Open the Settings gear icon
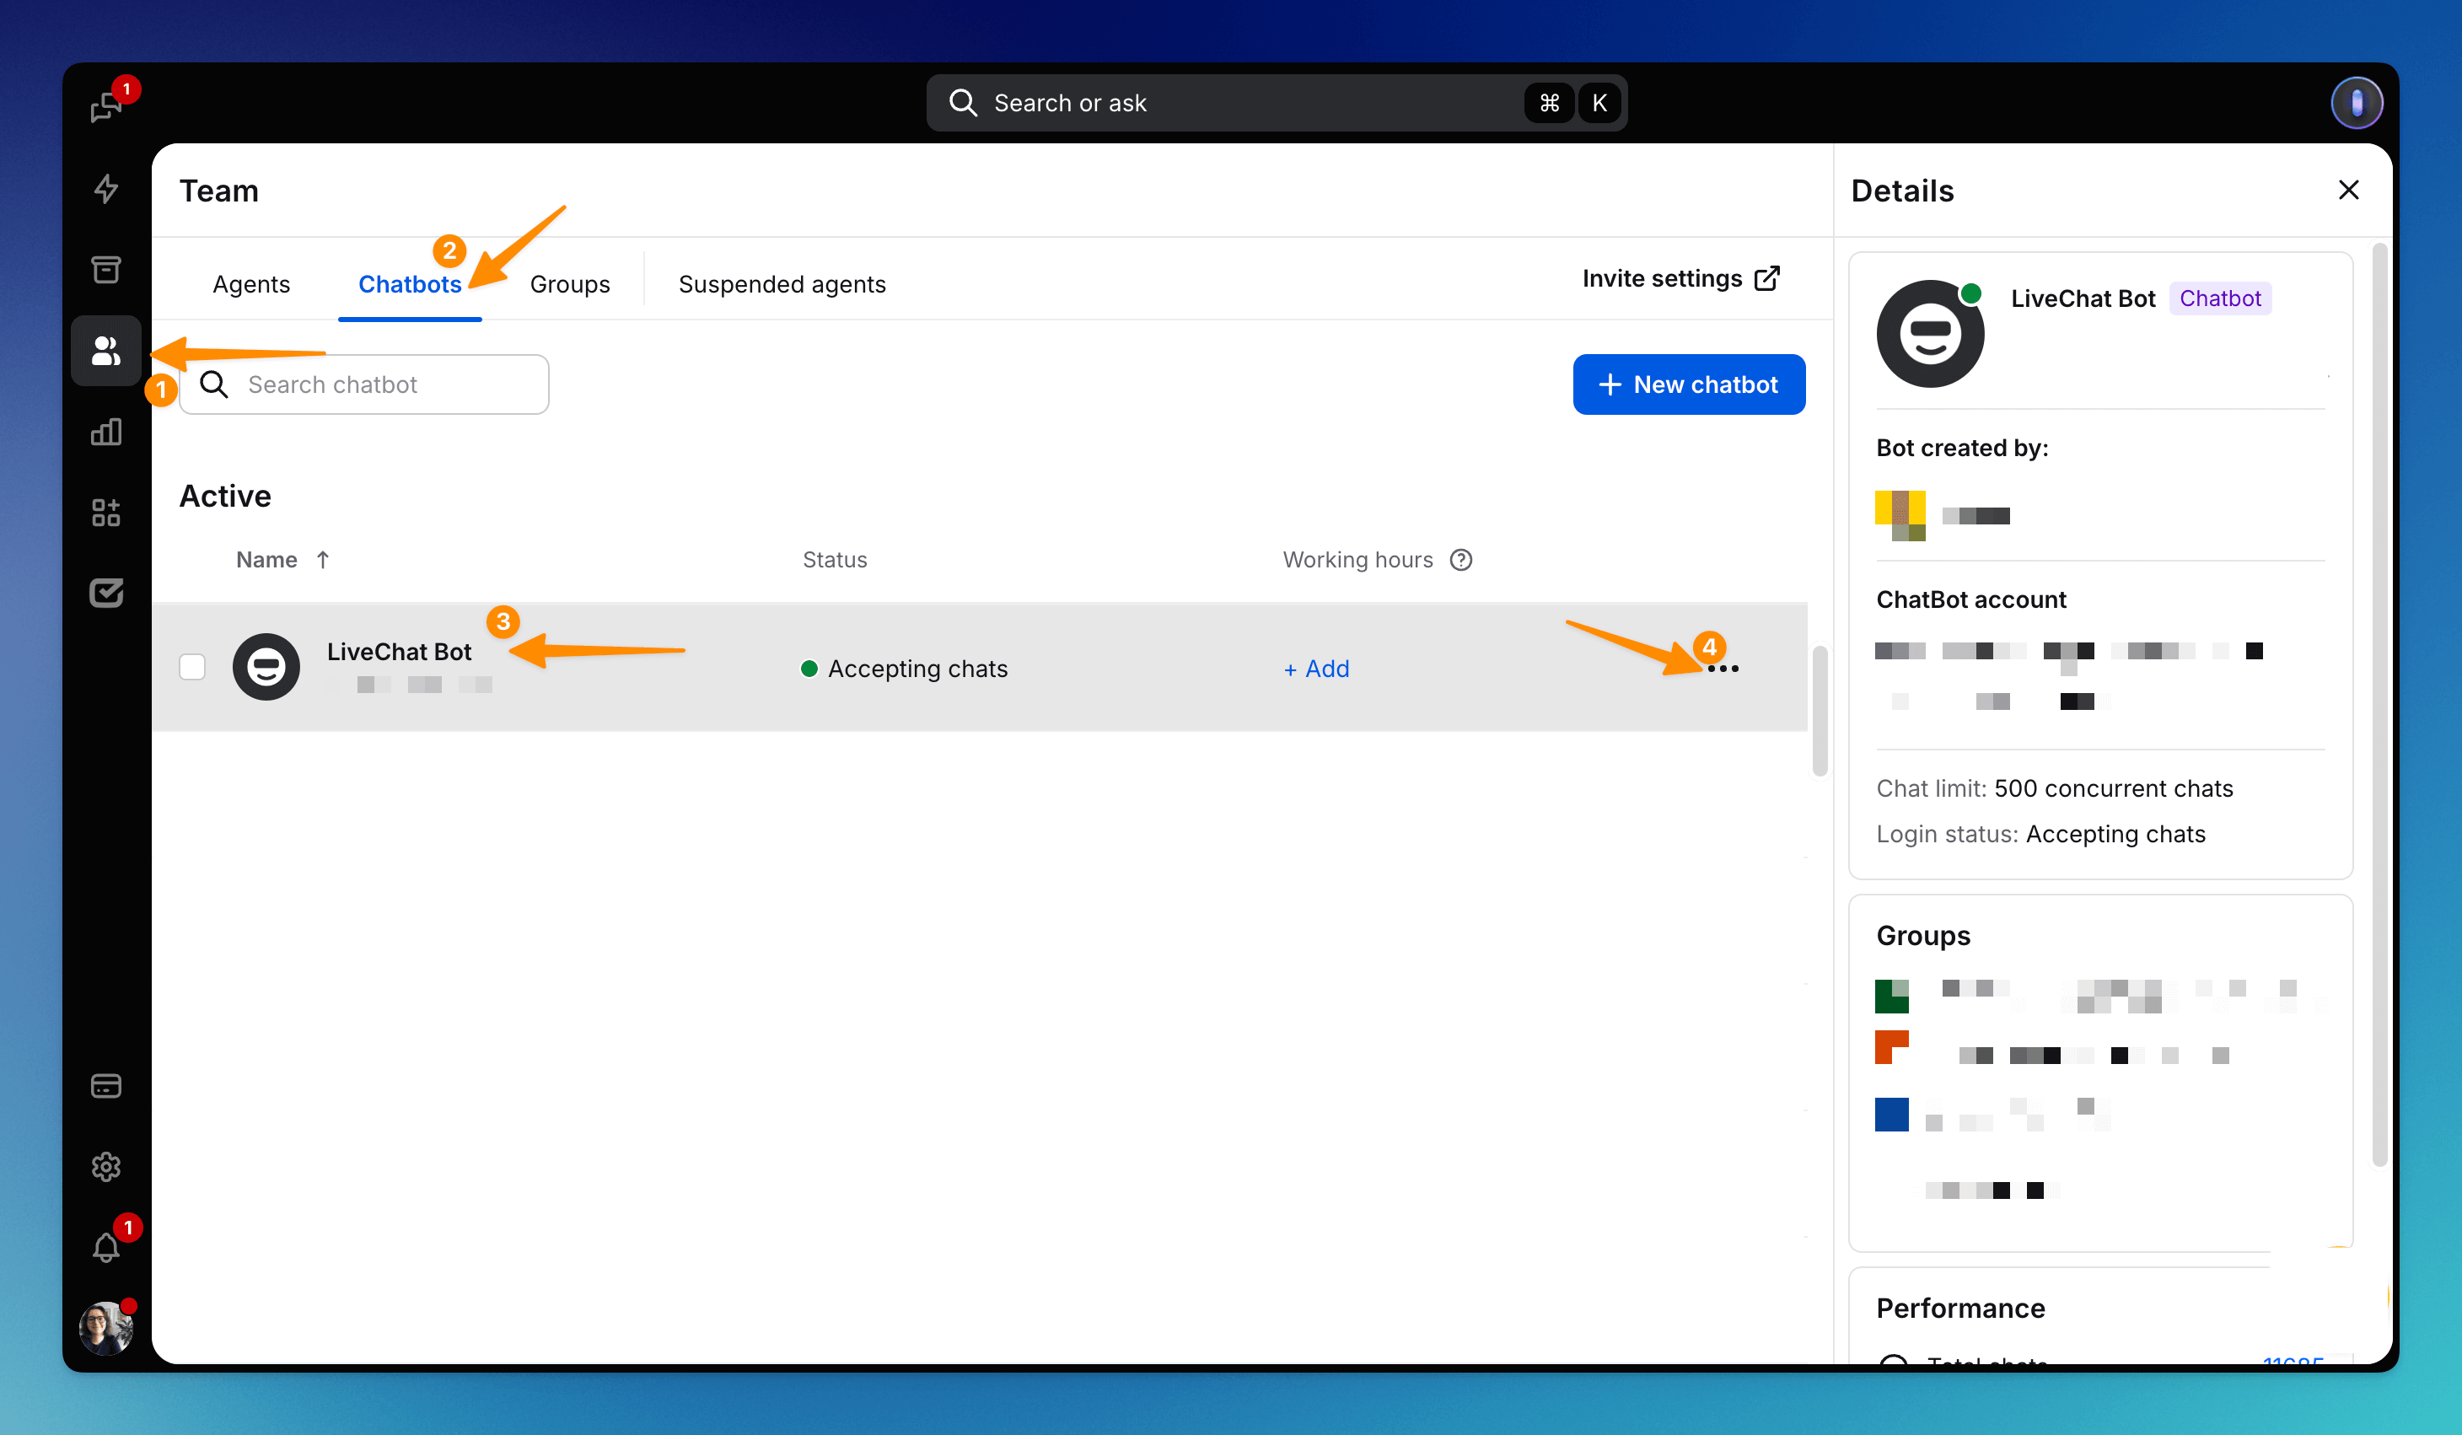Screen dimensions: 2462x1435 click(105, 1168)
